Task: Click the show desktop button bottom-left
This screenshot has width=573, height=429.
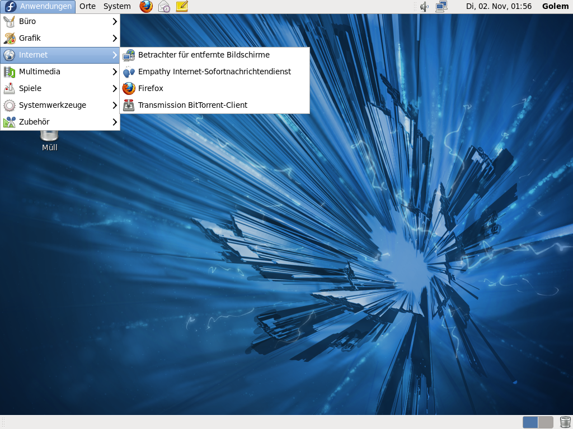Action: point(4,422)
